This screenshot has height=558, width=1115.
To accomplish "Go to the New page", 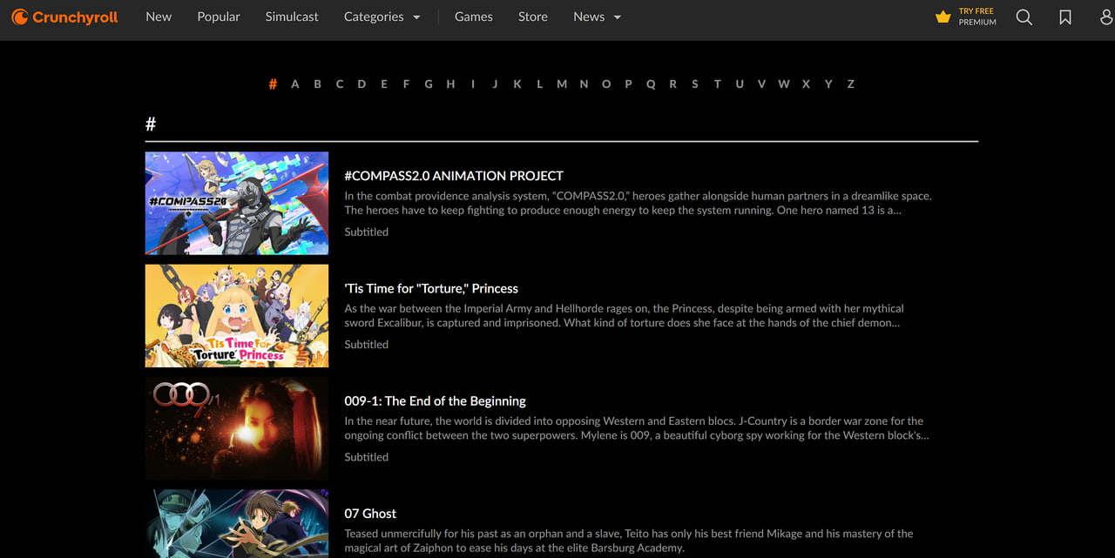I will 159,17.
